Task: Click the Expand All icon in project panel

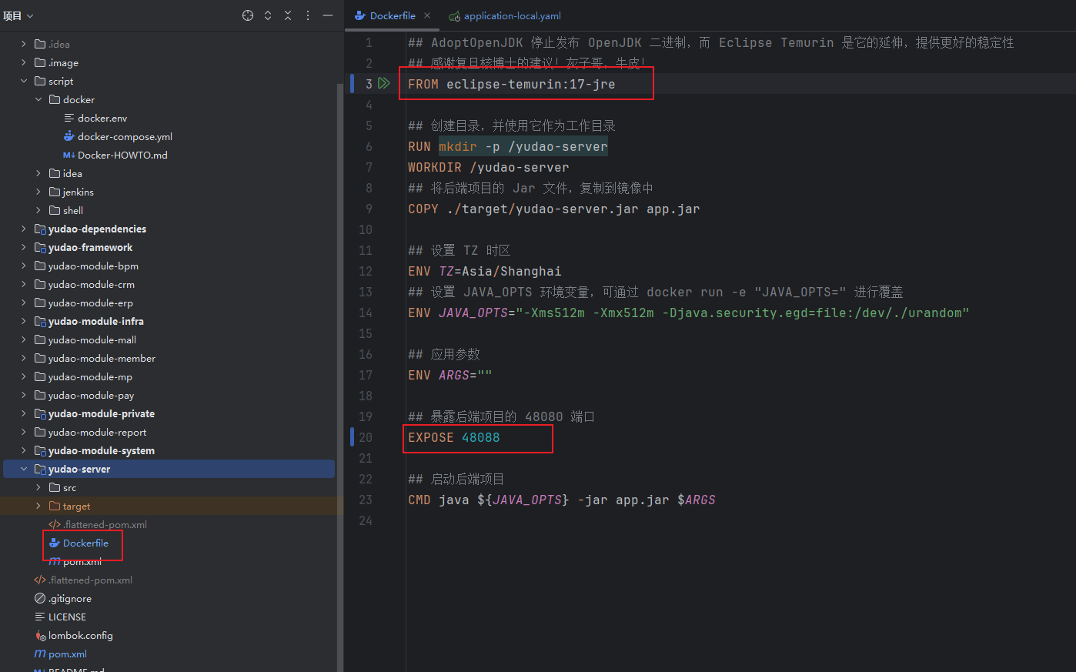Action: (x=268, y=15)
